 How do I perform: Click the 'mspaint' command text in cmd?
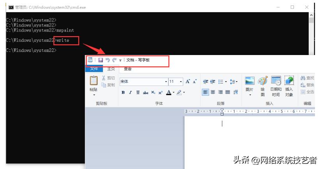tap(65, 30)
